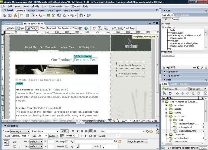Viewport: 208px width, 150px height.
Task: Insert a date icon
Action: [x=48, y=15]
